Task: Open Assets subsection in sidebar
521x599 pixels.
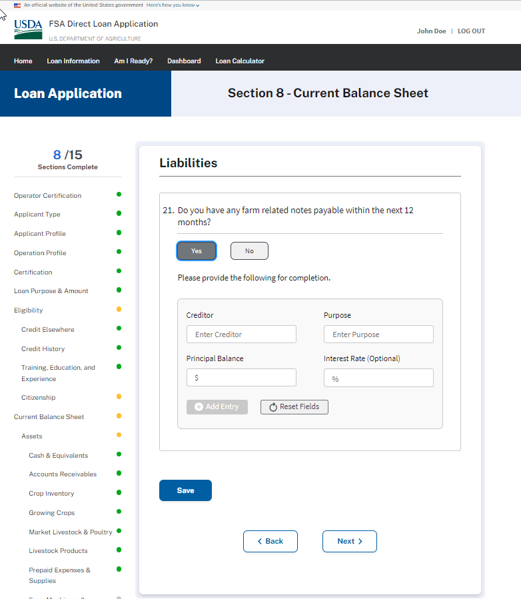Action: [x=32, y=436]
